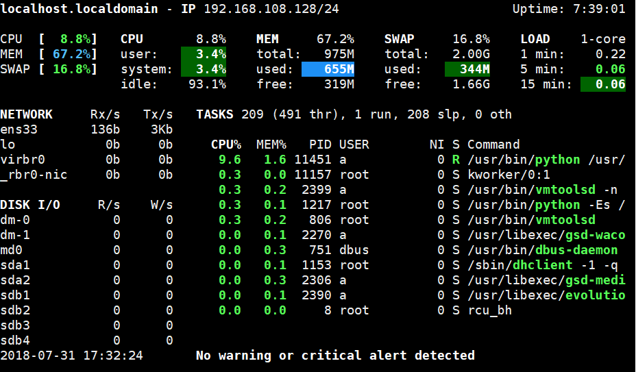This screenshot has height=372, width=636.
Task: Click the CPU% column header
Action: click(x=226, y=145)
